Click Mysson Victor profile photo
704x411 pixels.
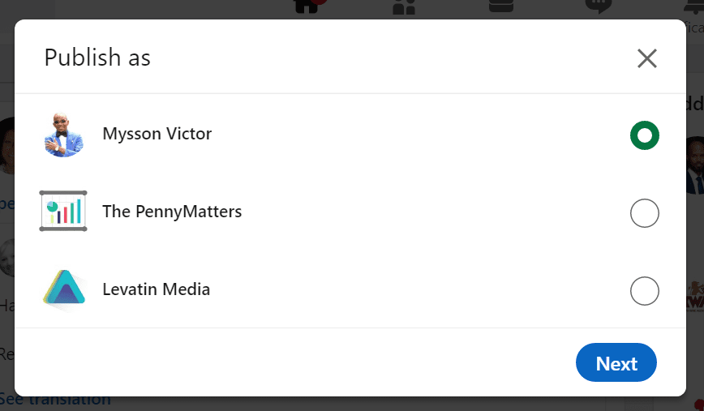tap(63, 135)
